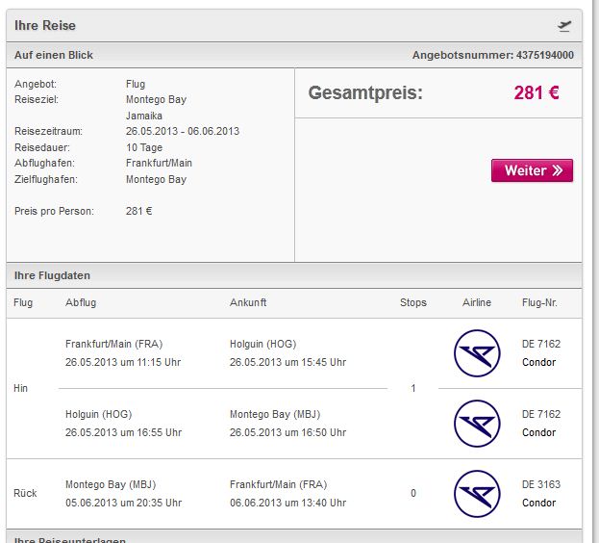Click Montego Bay (MBJ) departure in return flight
This screenshot has width=599, height=543.
111,484
